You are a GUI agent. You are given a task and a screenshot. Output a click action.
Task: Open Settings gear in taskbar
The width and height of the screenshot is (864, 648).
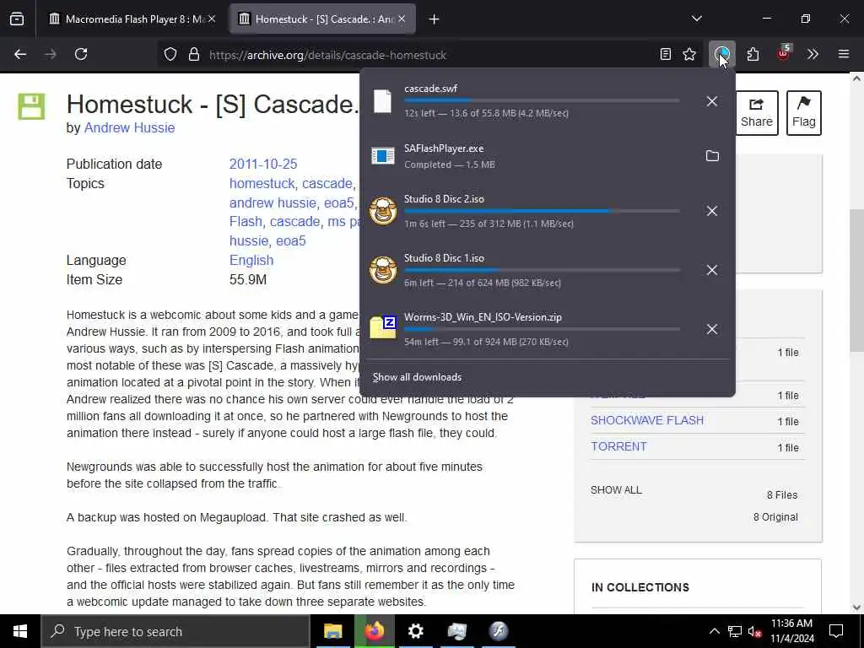415,631
